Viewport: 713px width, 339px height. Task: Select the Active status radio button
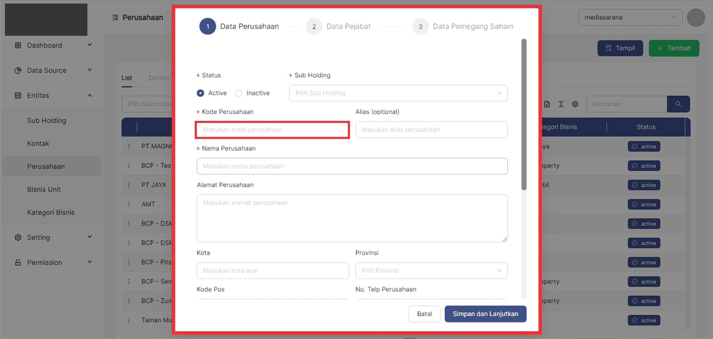point(200,93)
